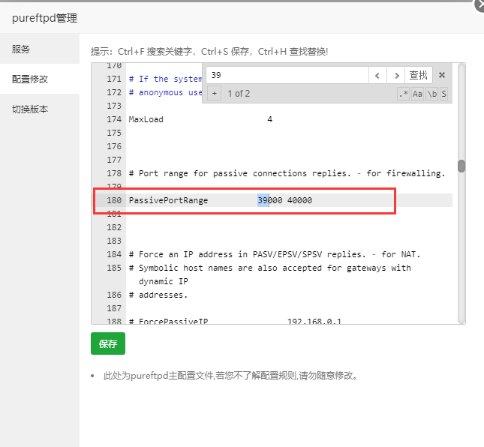Click the value 40000 on line 180
Image resolution: width=484 pixels, height=447 pixels.
point(299,200)
